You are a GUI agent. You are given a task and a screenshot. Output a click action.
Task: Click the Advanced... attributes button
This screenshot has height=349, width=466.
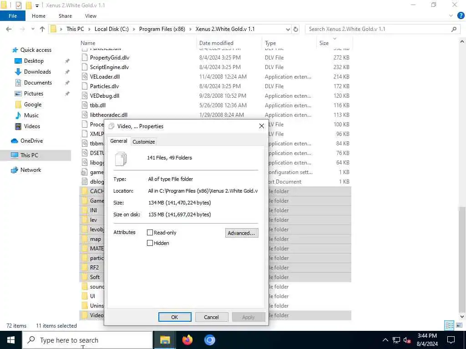pos(241,233)
